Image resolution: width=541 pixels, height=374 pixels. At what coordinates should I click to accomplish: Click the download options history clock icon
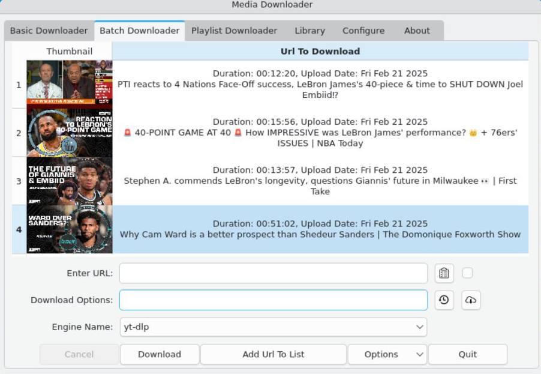click(x=444, y=300)
